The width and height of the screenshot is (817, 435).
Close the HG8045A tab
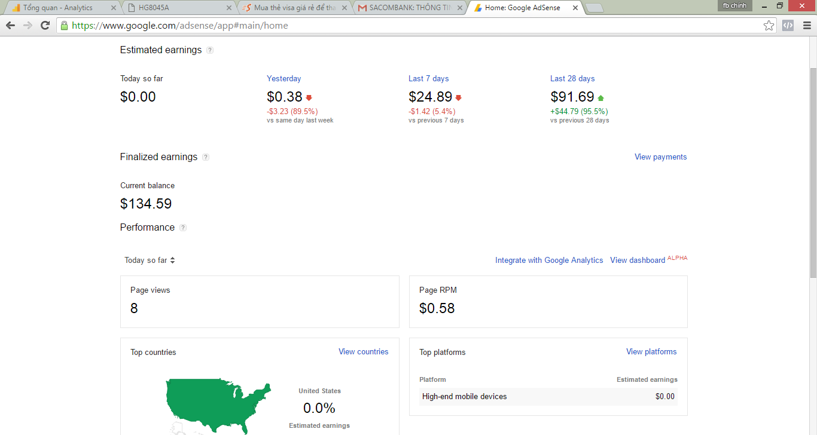(228, 8)
